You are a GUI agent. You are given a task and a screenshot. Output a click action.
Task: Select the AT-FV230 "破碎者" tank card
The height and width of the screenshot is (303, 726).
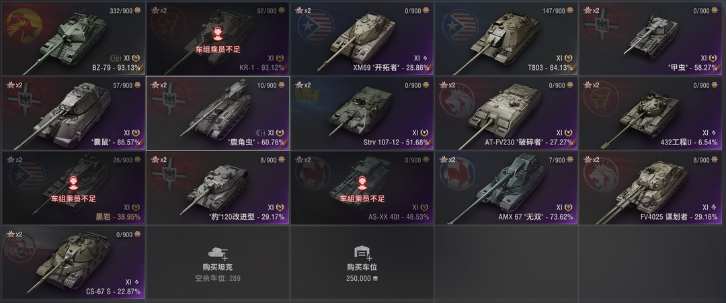(x=506, y=114)
